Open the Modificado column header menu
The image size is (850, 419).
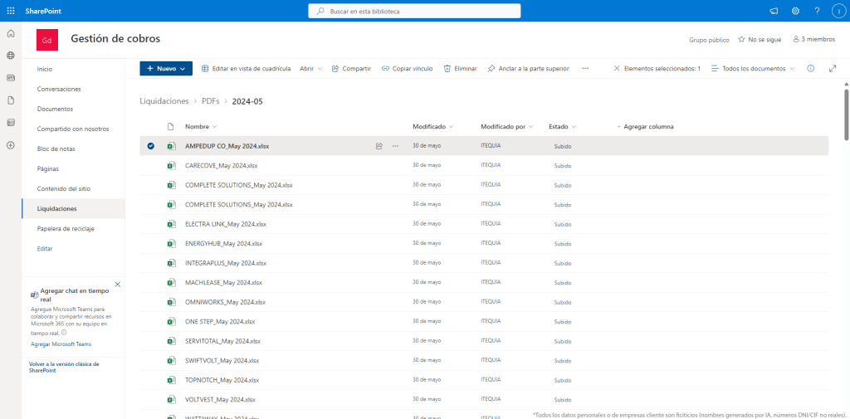coord(432,126)
